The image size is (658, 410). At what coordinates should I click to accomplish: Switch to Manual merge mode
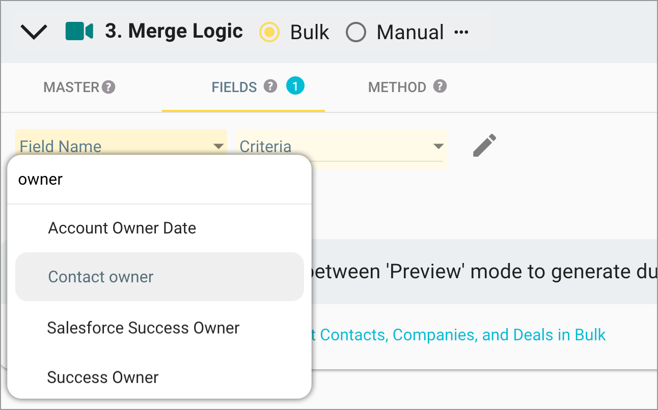click(x=356, y=32)
